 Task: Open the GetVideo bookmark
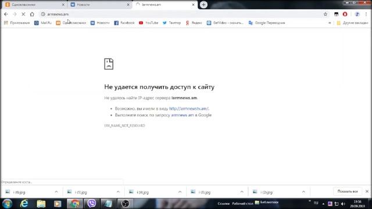[x=225, y=23]
